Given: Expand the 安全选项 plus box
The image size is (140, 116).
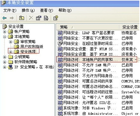Looking at the screenshot, I should (x=10, y=52).
